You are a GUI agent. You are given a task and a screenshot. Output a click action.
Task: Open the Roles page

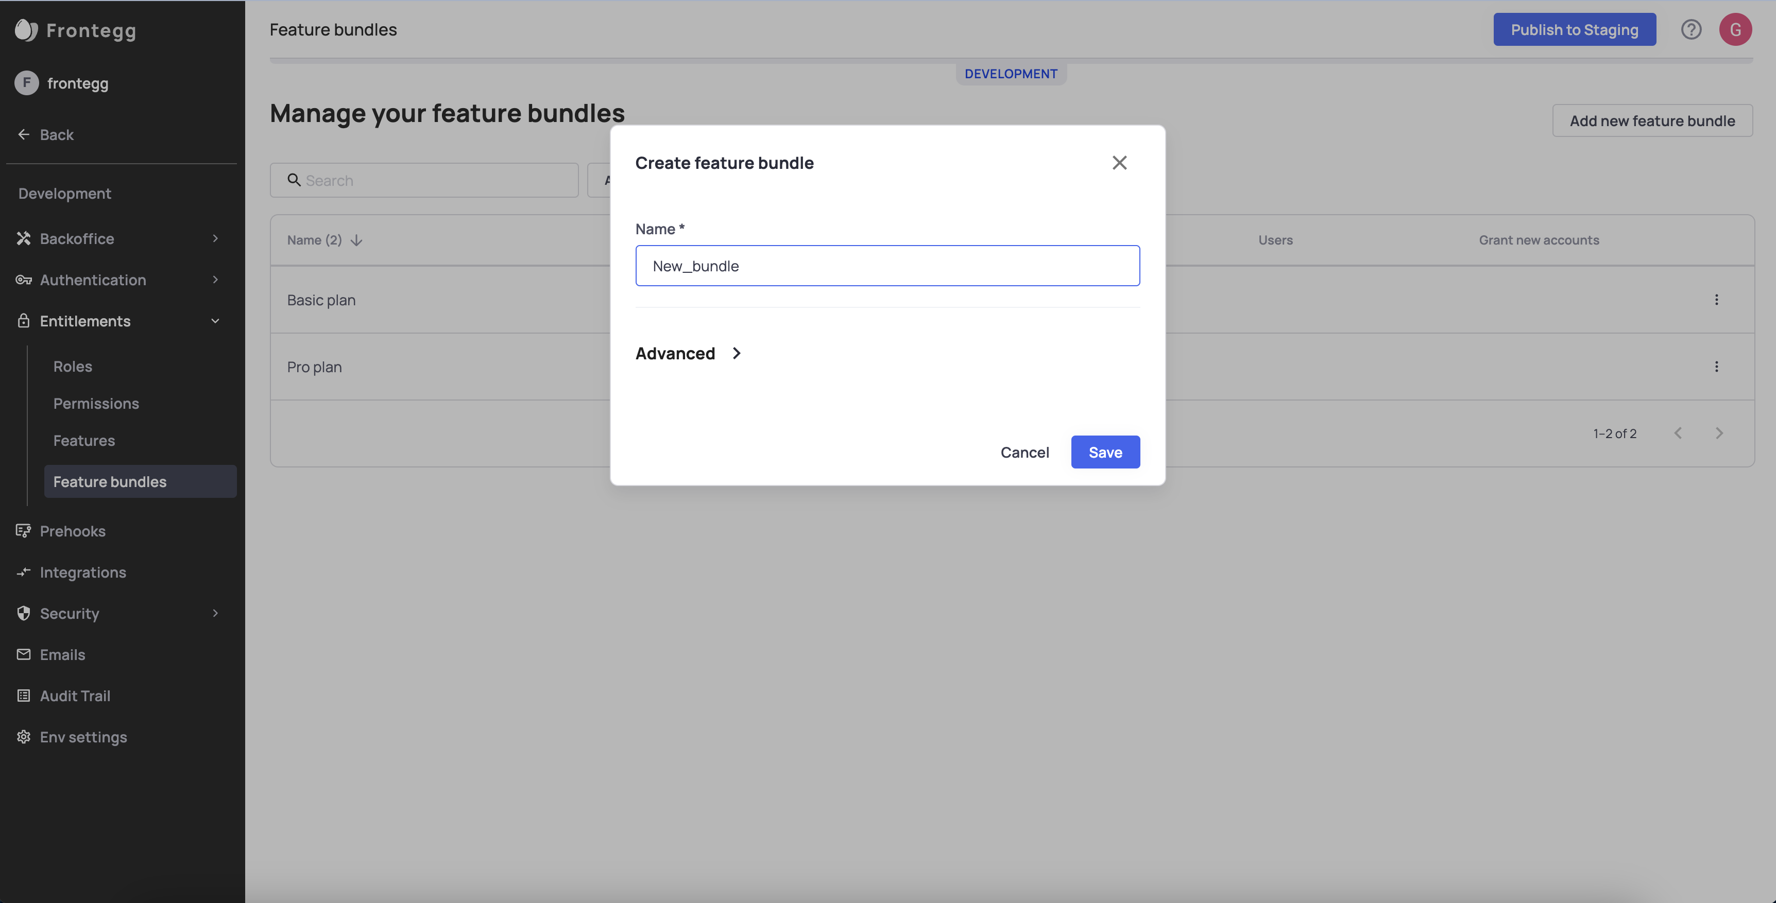point(73,367)
